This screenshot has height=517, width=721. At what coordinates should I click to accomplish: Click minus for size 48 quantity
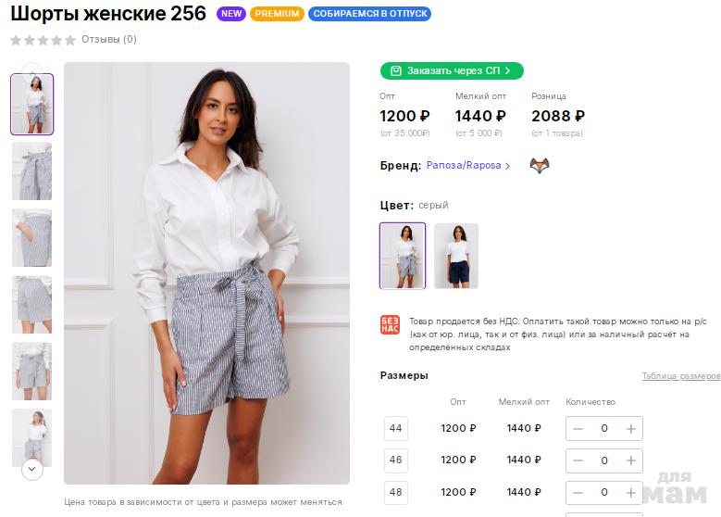pos(578,492)
